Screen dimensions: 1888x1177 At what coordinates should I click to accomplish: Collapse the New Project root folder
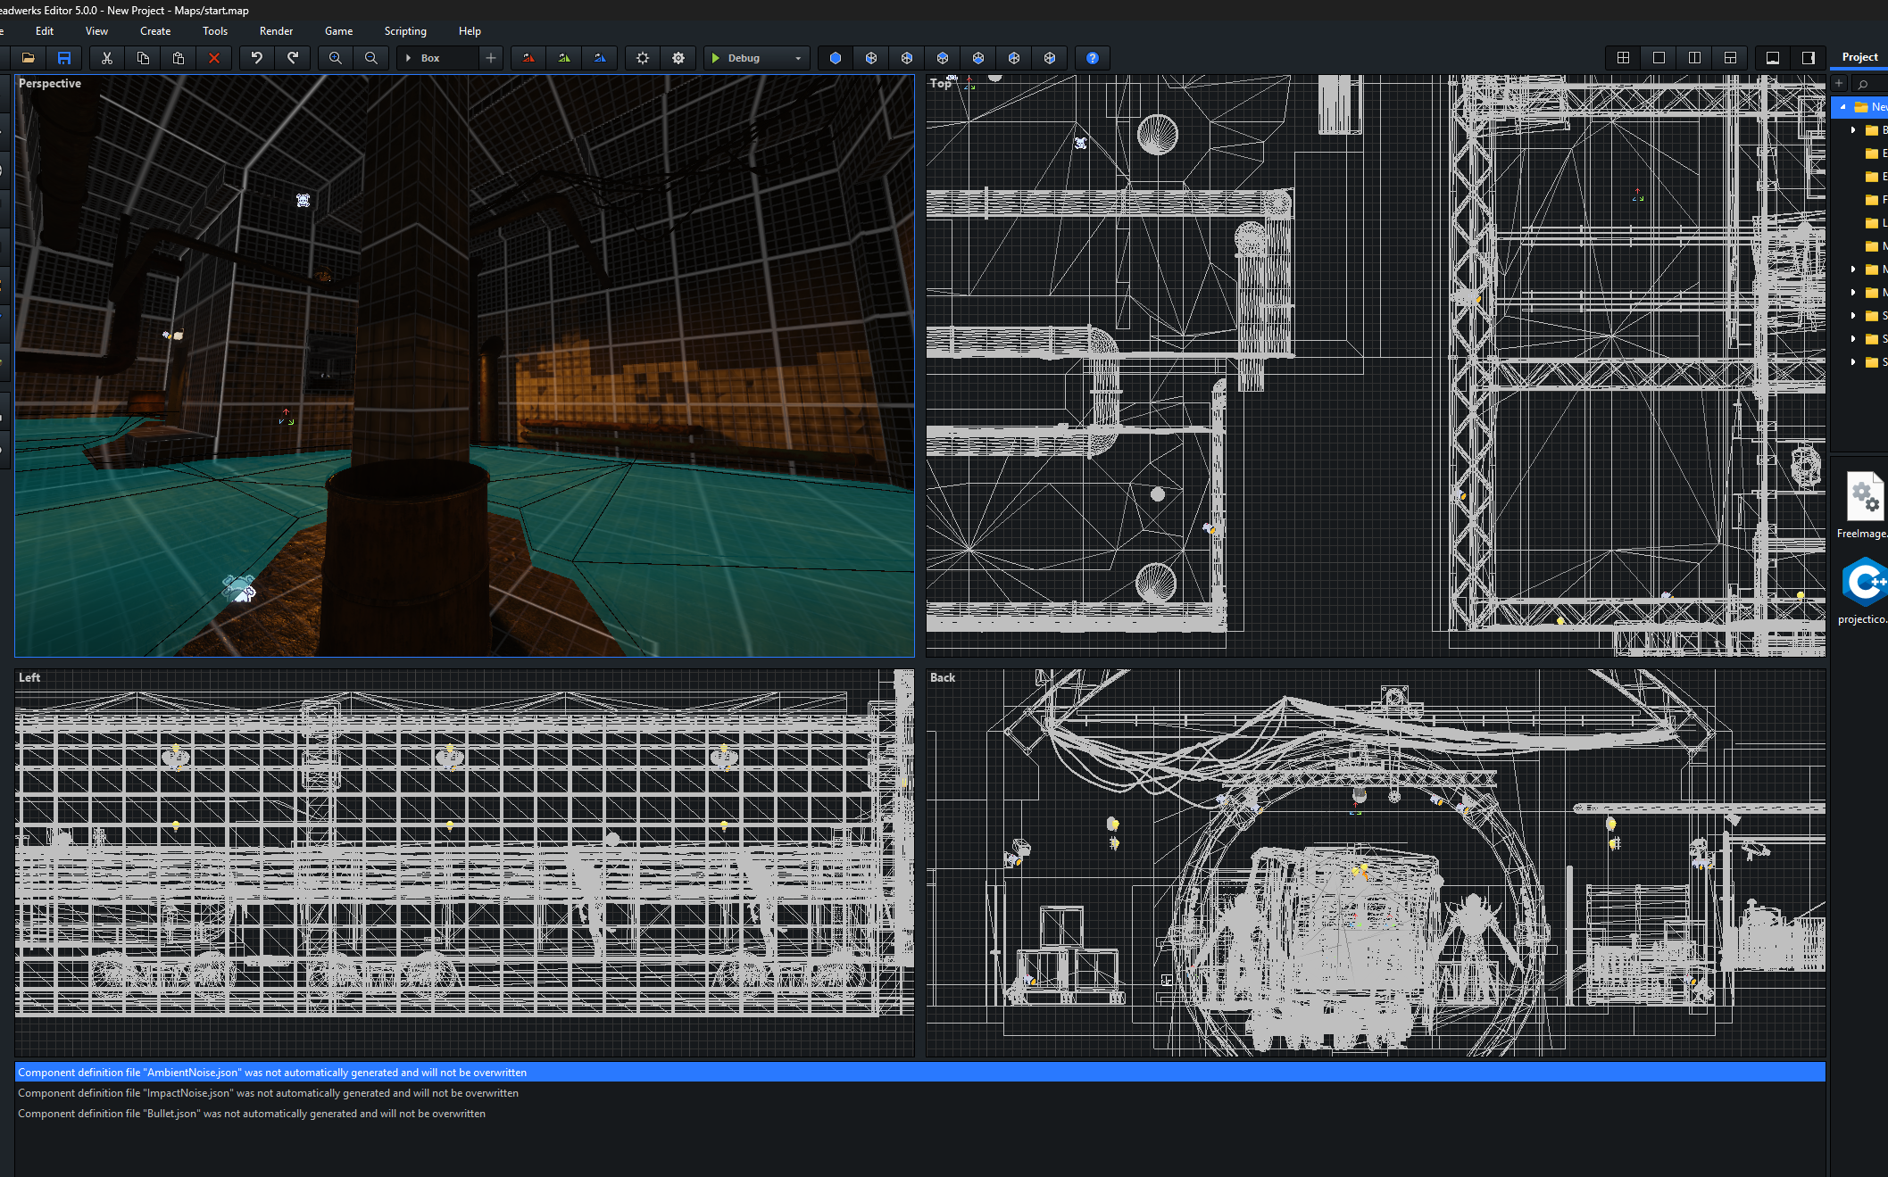coord(1842,107)
